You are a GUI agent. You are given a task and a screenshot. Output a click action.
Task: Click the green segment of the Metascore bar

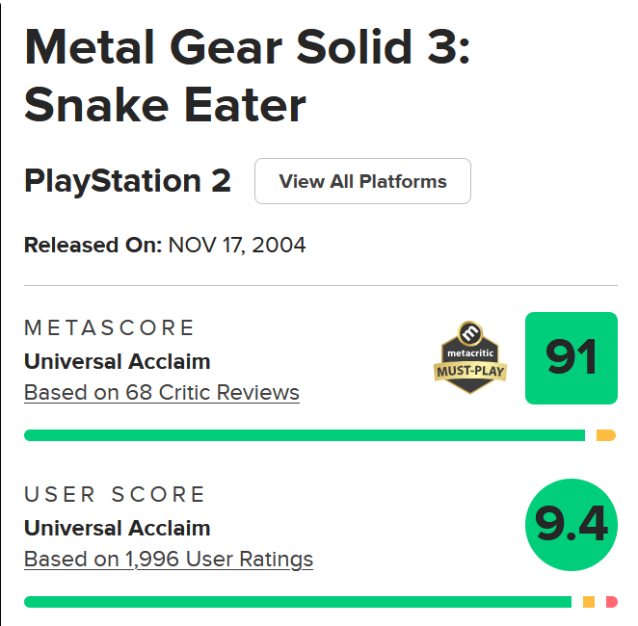tap(304, 435)
